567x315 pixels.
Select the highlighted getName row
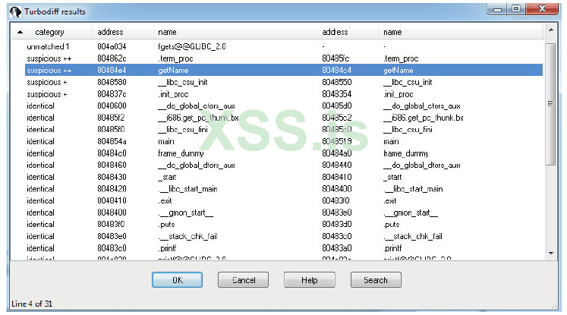[x=284, y=70]
